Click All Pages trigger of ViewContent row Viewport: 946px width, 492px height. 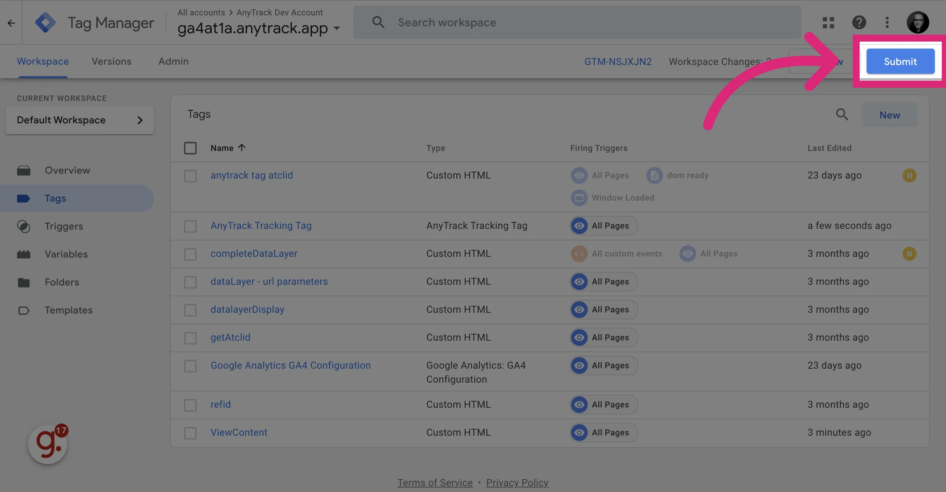click(x=604, y=433)
